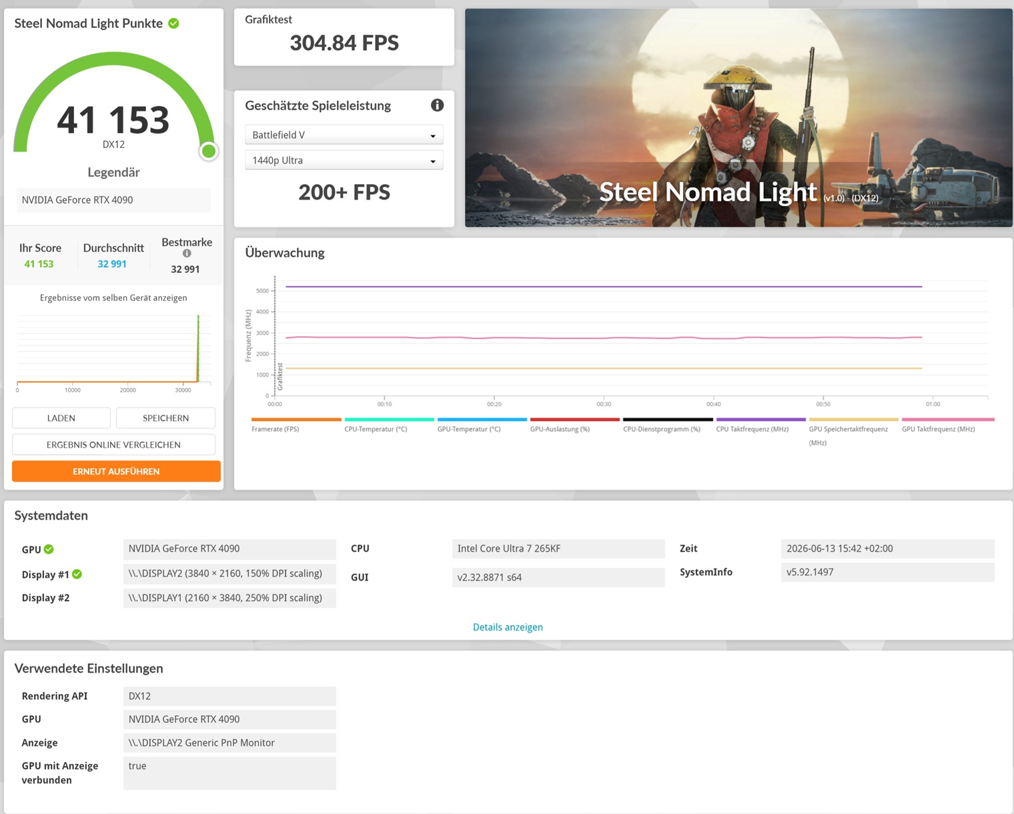Click Ergebnisse vom selben Gerät anzeigen
The width and height of the screenshot is (1014, 814).
[x=113, y=298]
